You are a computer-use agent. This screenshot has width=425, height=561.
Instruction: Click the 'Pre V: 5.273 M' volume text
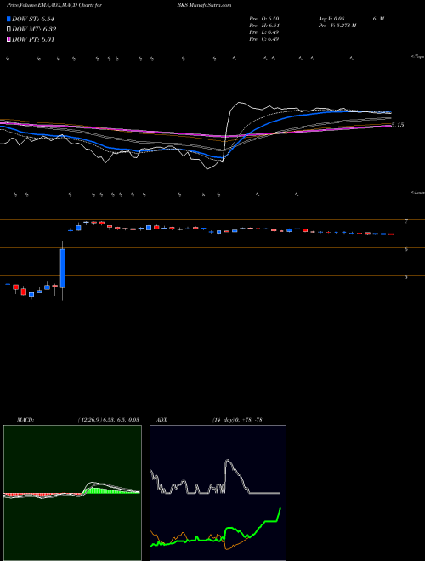click(x=337, y=25)
